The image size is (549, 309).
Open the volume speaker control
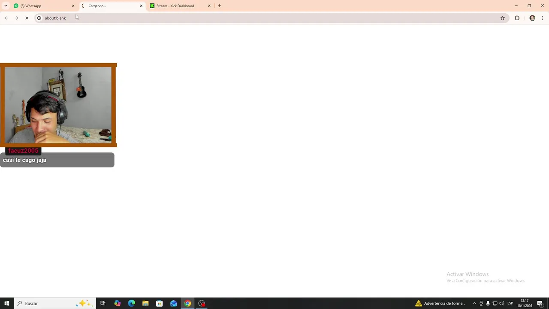(x=502, y=303)
